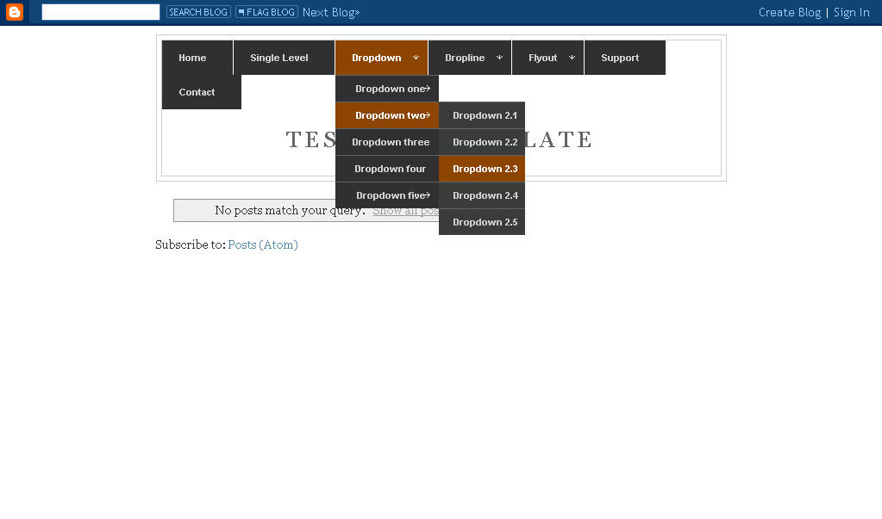Viewport: 882px width, 519px height.
Task: Click the SEARCH BLOG button
Action: (x=198, y=12)
